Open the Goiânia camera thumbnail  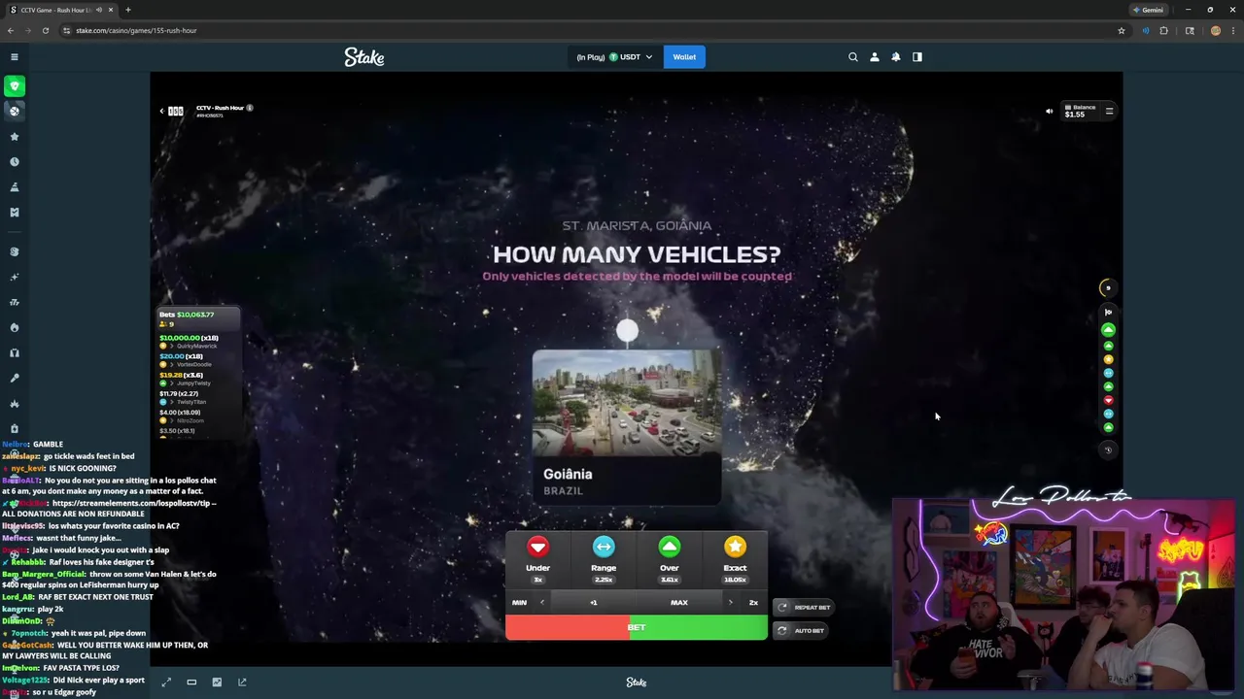627,427
